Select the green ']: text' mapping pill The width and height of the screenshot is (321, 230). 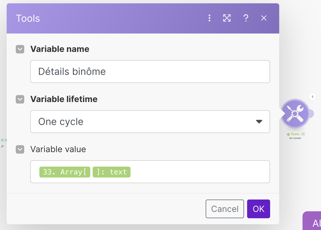(111, 172)
